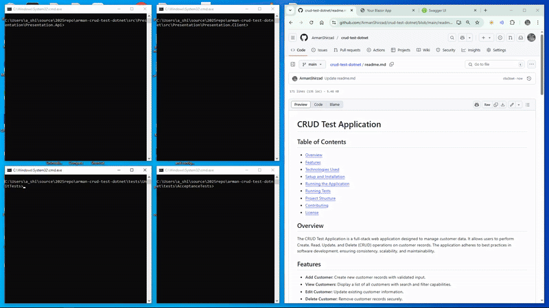Open the Insights tab
This screenshot has width=549, height=308.
(x=471, y=50)
